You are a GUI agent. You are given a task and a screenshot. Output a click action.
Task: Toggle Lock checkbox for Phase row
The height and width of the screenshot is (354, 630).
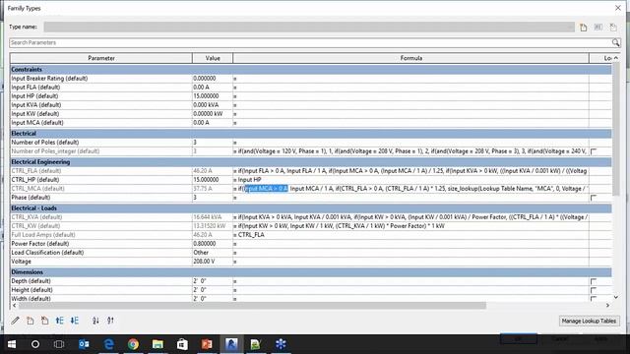[594, 198]
